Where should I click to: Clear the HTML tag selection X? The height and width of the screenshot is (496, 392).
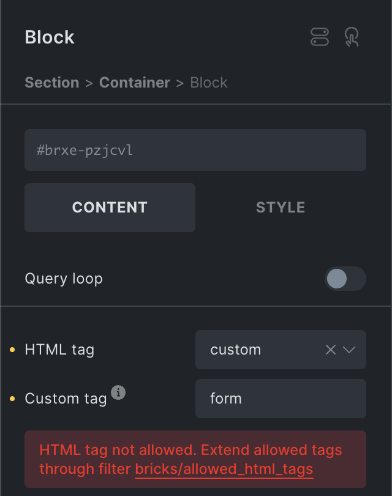pos(331,350)
